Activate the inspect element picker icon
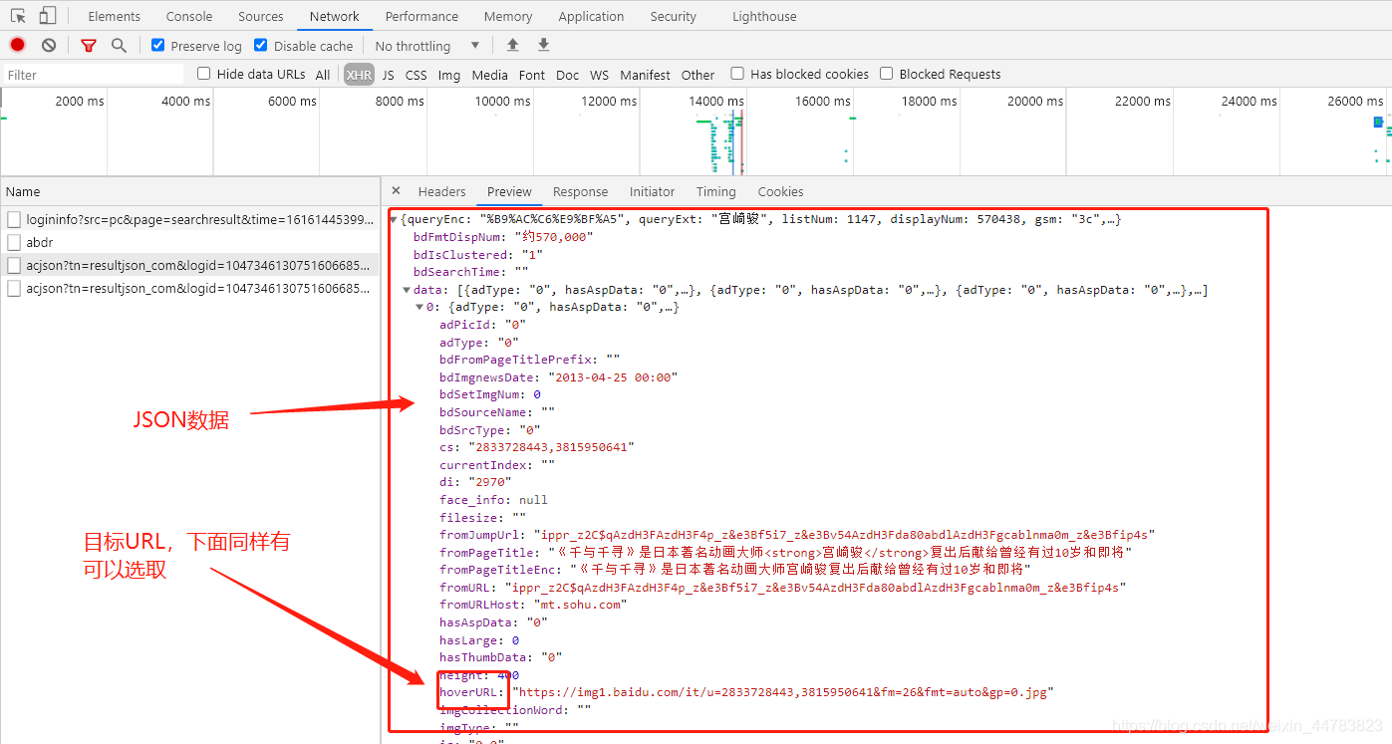Viewport: 1392px width, 744px height. click(x=18, y=16)
